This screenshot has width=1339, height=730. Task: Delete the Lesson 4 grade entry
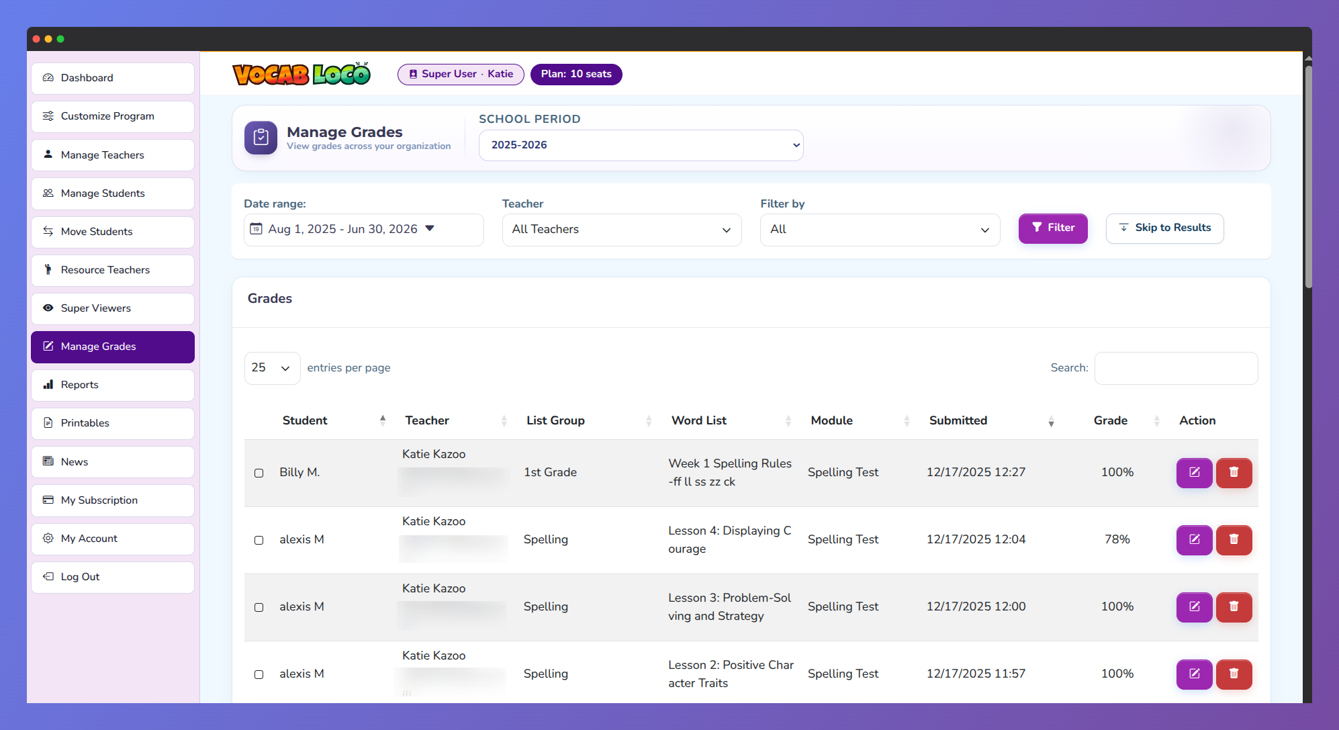(1234, 540)
